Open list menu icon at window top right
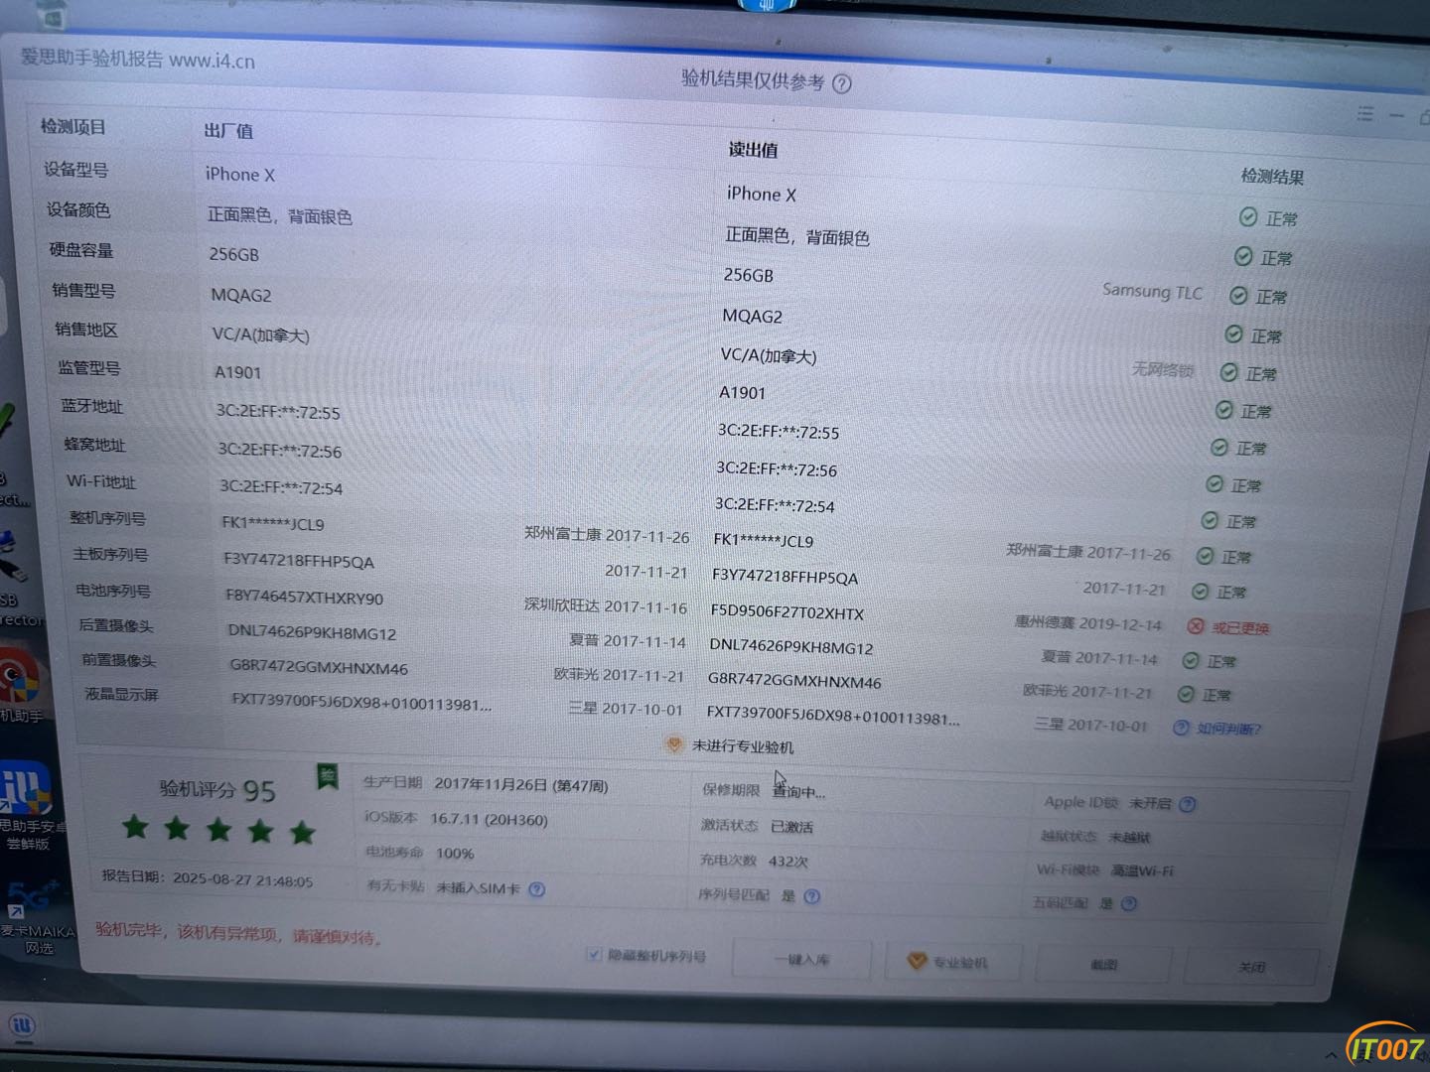 coord(1365,114)
